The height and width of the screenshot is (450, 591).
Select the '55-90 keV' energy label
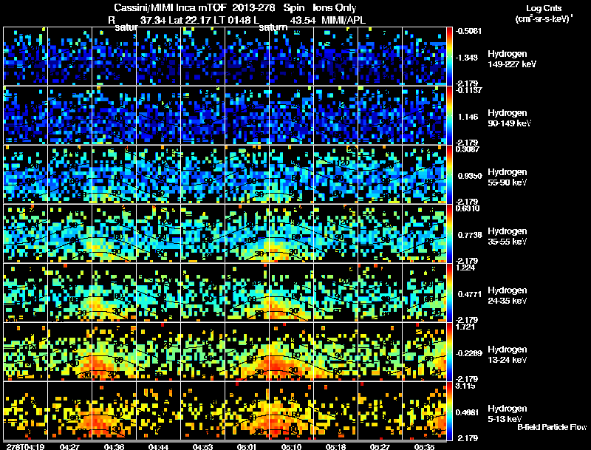pos(507,183)
